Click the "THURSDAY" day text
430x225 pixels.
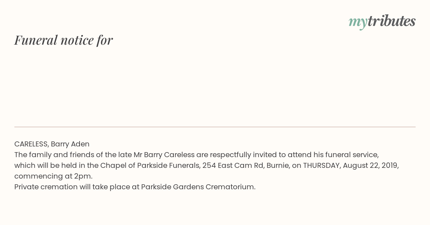tap(321, 165)
